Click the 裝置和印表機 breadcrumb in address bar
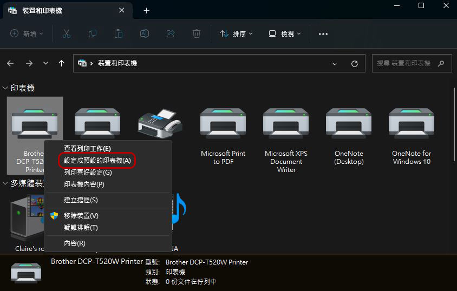This screenshot has width=457, height=291. pyautogui.click(x=117, y=63)
